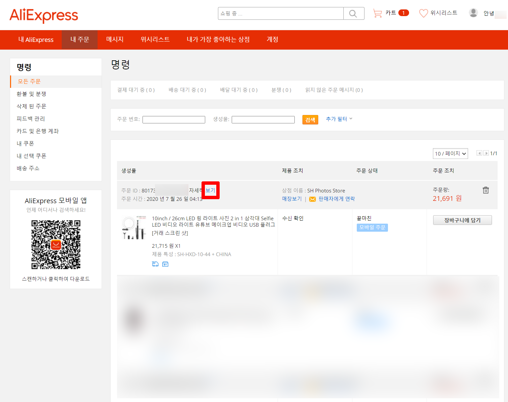Click the orange 검색 button
The image size is (508, 402).
[310, 120]
